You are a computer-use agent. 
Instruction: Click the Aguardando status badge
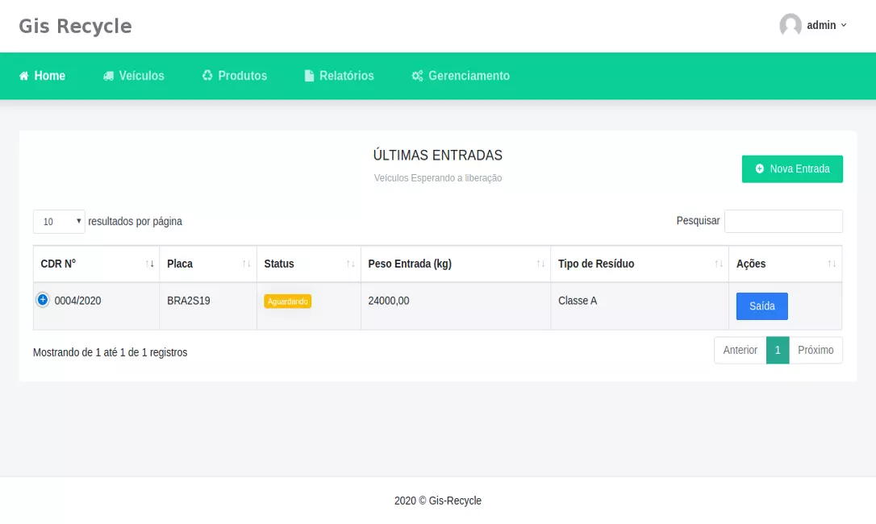point(287,301)
